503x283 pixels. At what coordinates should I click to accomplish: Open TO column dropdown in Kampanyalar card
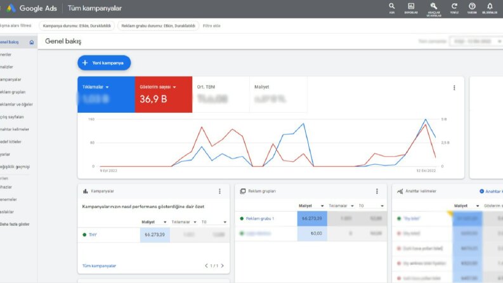tap(225, 222)
